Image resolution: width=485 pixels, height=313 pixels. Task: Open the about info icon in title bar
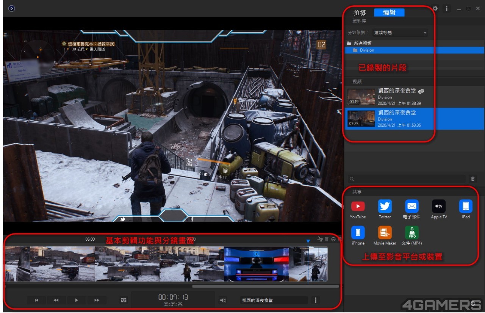click(447, 8)
